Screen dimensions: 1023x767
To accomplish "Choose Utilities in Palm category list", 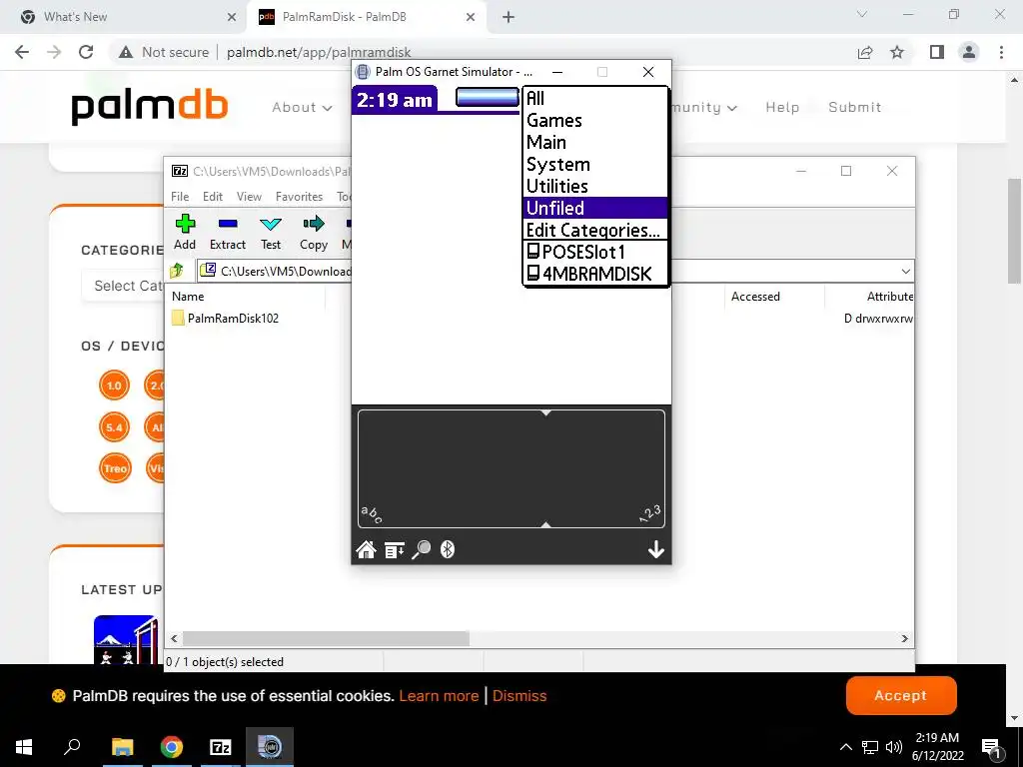I will point(595,186).
